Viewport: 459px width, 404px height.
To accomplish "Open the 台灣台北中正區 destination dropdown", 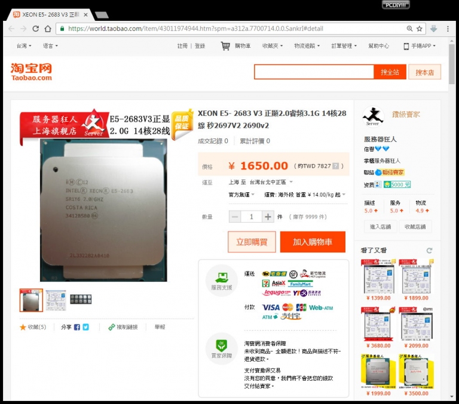I will 271,182.
